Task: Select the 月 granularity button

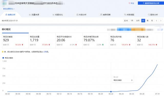Action: [152, 21]
